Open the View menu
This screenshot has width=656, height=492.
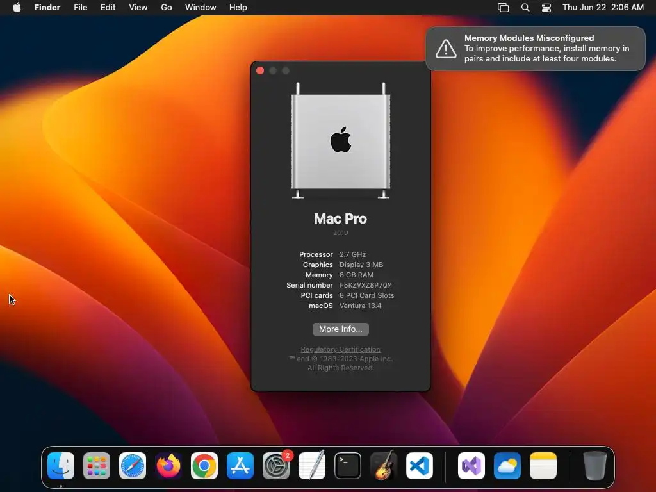pyautogui.click(x=138, y=7)
